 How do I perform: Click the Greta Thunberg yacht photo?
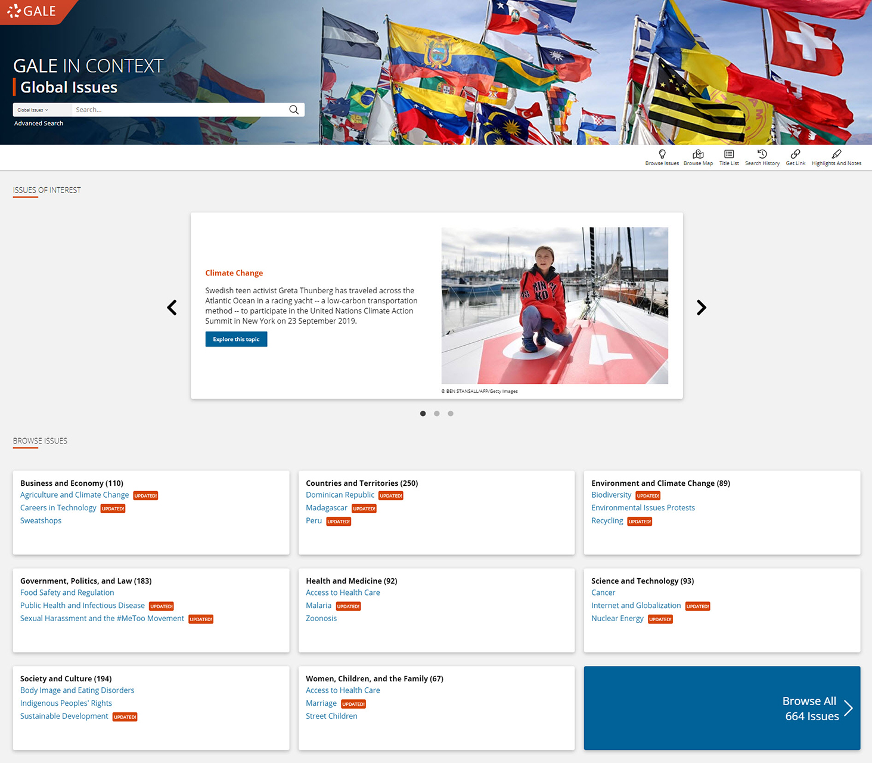554,305
